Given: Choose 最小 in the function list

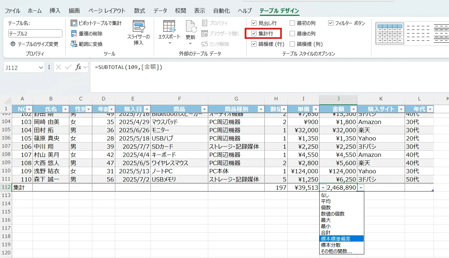Looking at the screenshot, I should (x=342, y=226).
